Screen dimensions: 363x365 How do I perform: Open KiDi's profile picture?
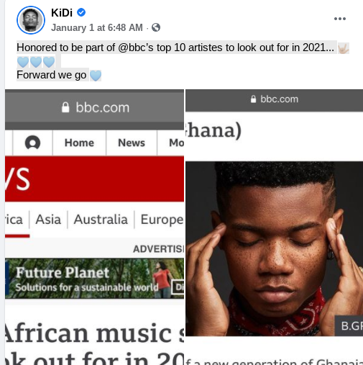click(x=31, y=20)
